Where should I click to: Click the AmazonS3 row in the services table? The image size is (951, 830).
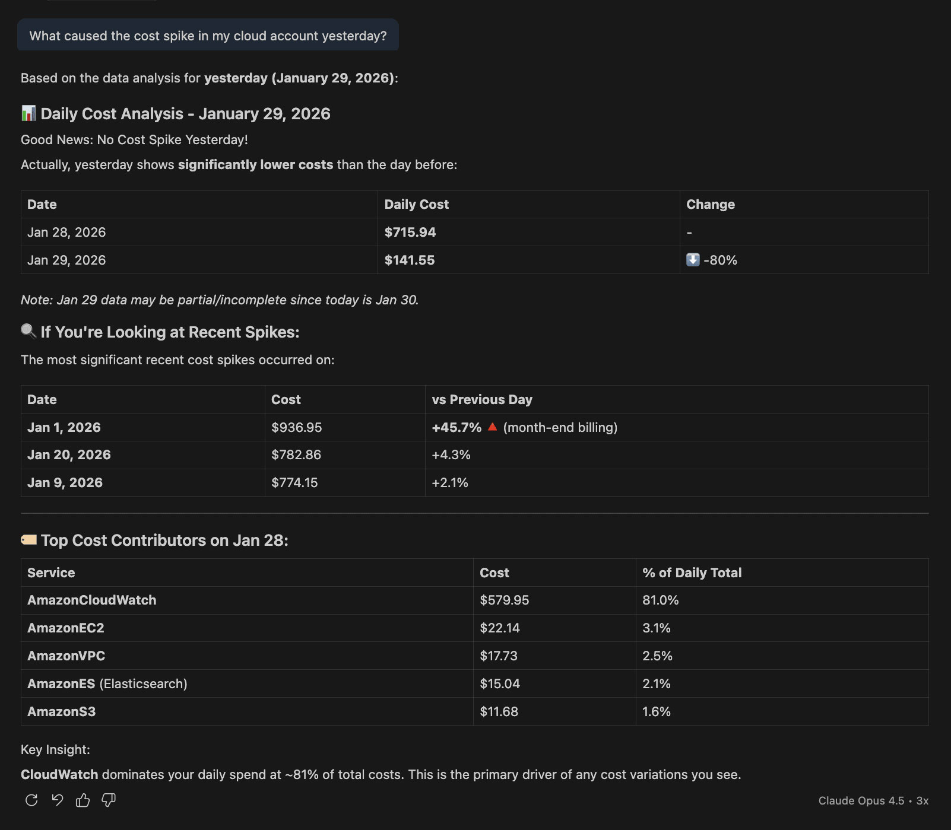[x=62, y=711]
